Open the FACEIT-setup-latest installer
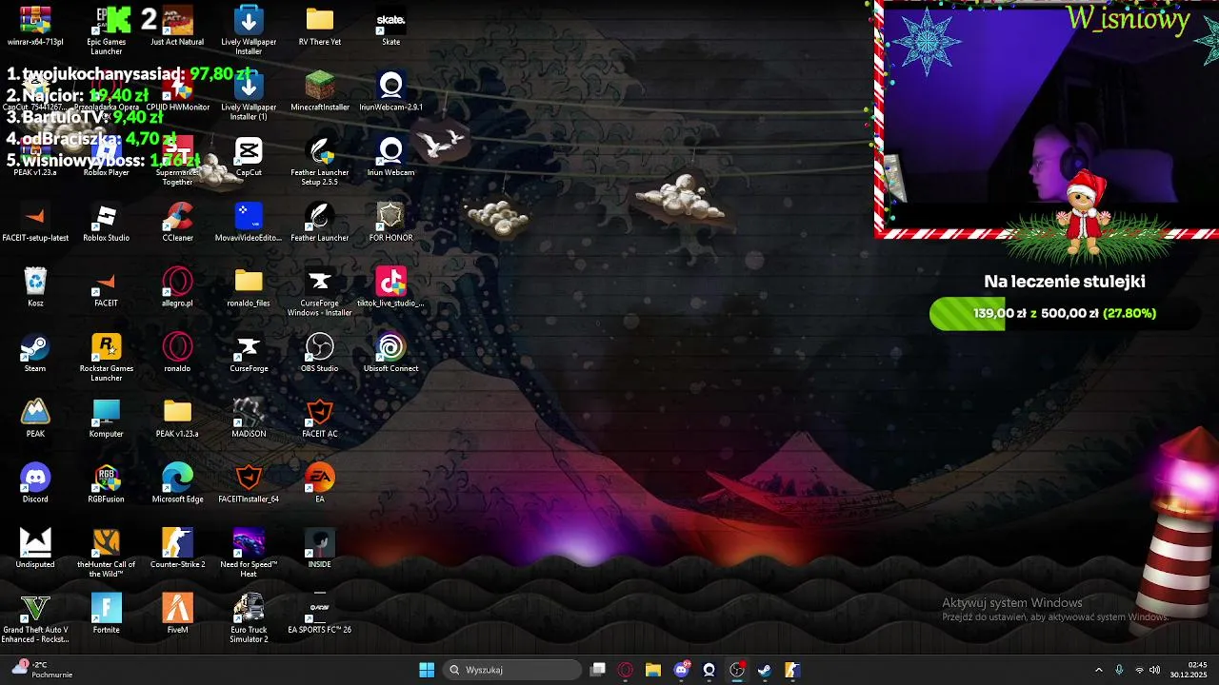 pyautogui.click(x=35, y=223)
